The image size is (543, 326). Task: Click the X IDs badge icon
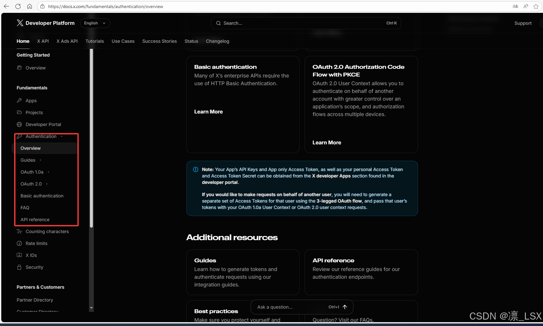coord(19,255)
